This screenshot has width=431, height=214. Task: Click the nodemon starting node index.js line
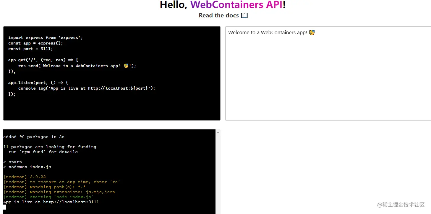[48, 197]
